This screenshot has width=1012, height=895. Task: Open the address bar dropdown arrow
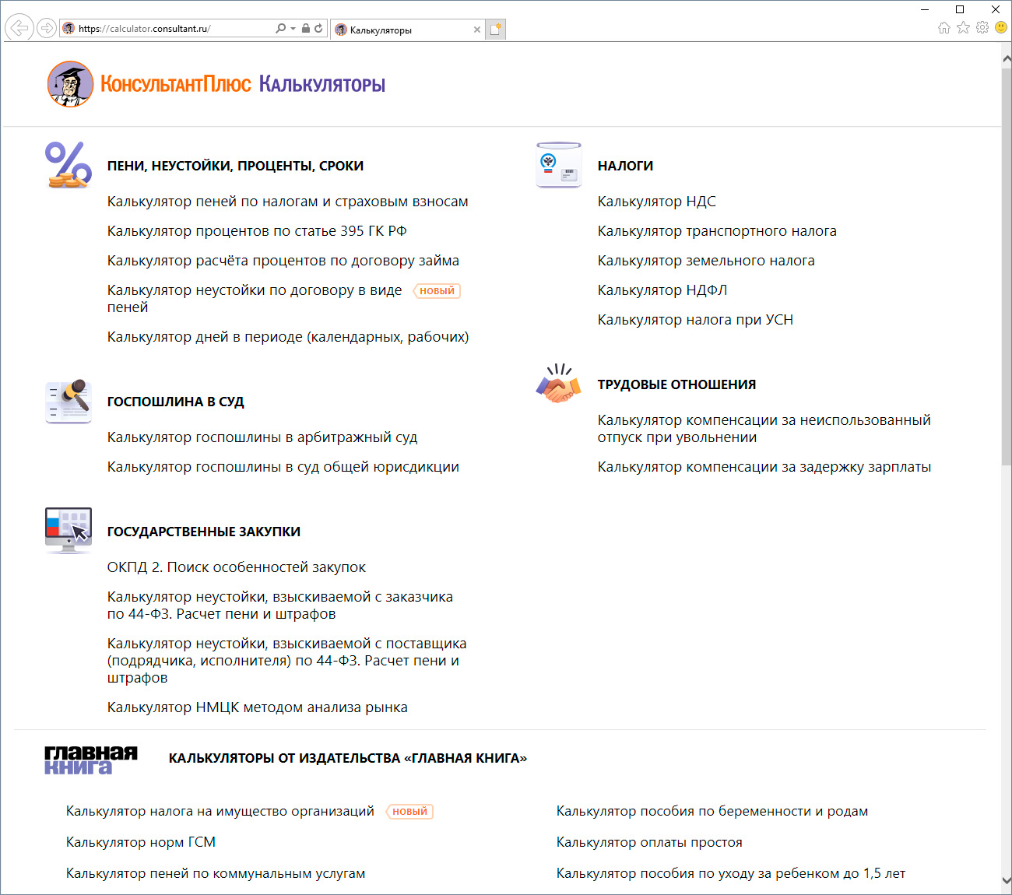(293, 29)
